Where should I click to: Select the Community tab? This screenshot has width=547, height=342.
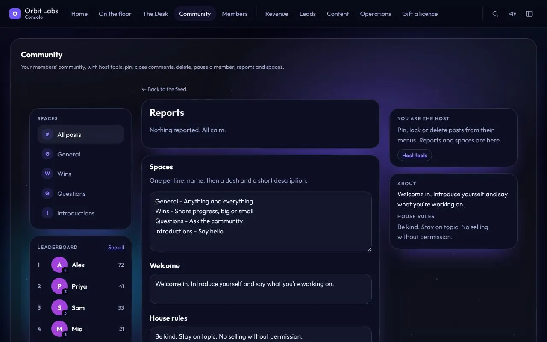[x=195, y=14]
